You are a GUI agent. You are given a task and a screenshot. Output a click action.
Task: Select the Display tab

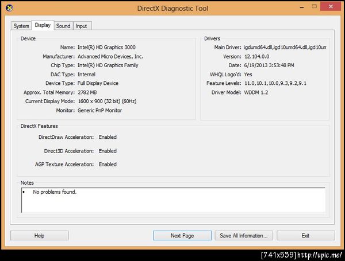(43, 25)
